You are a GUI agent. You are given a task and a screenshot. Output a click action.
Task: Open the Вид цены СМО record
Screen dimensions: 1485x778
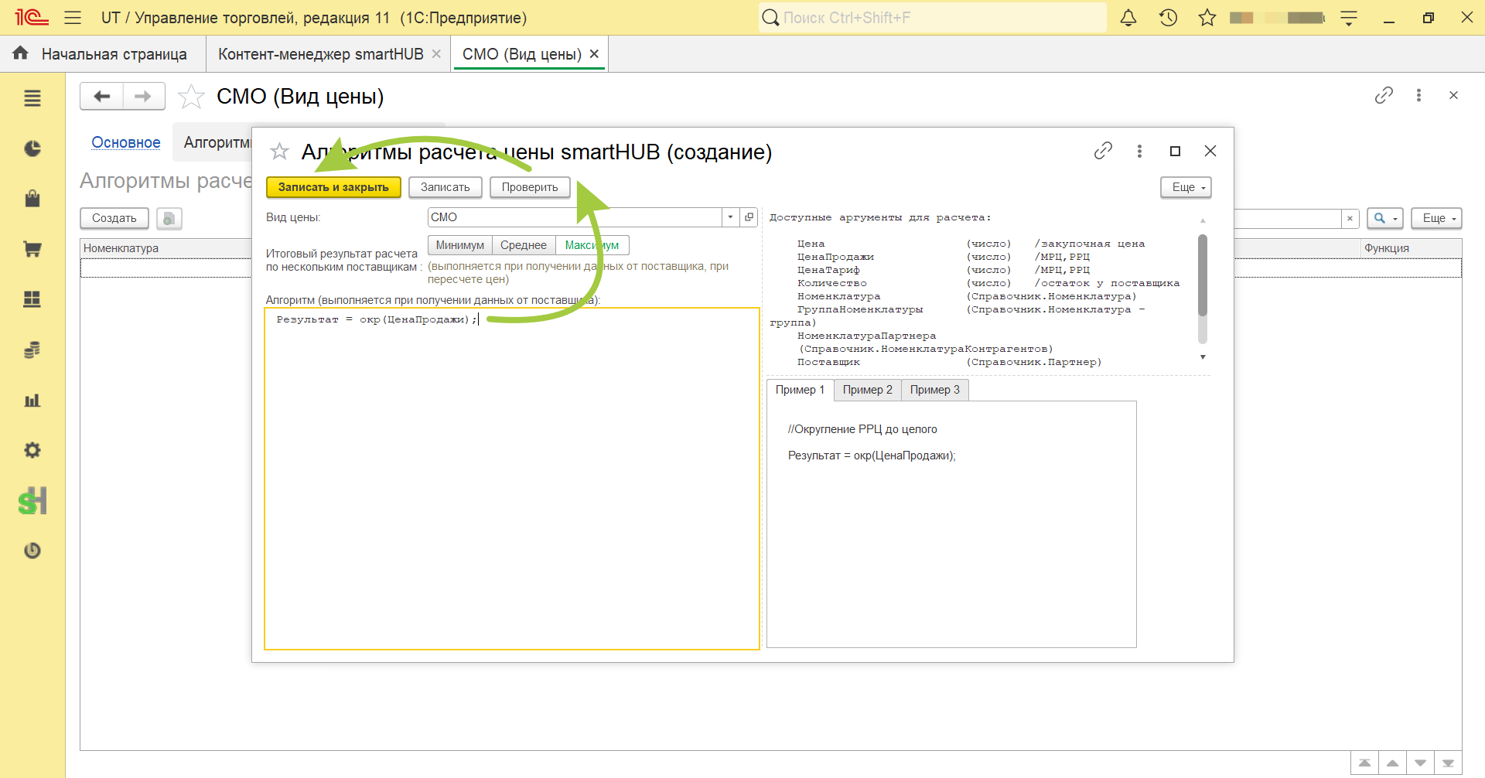click(x=749, y=217)
